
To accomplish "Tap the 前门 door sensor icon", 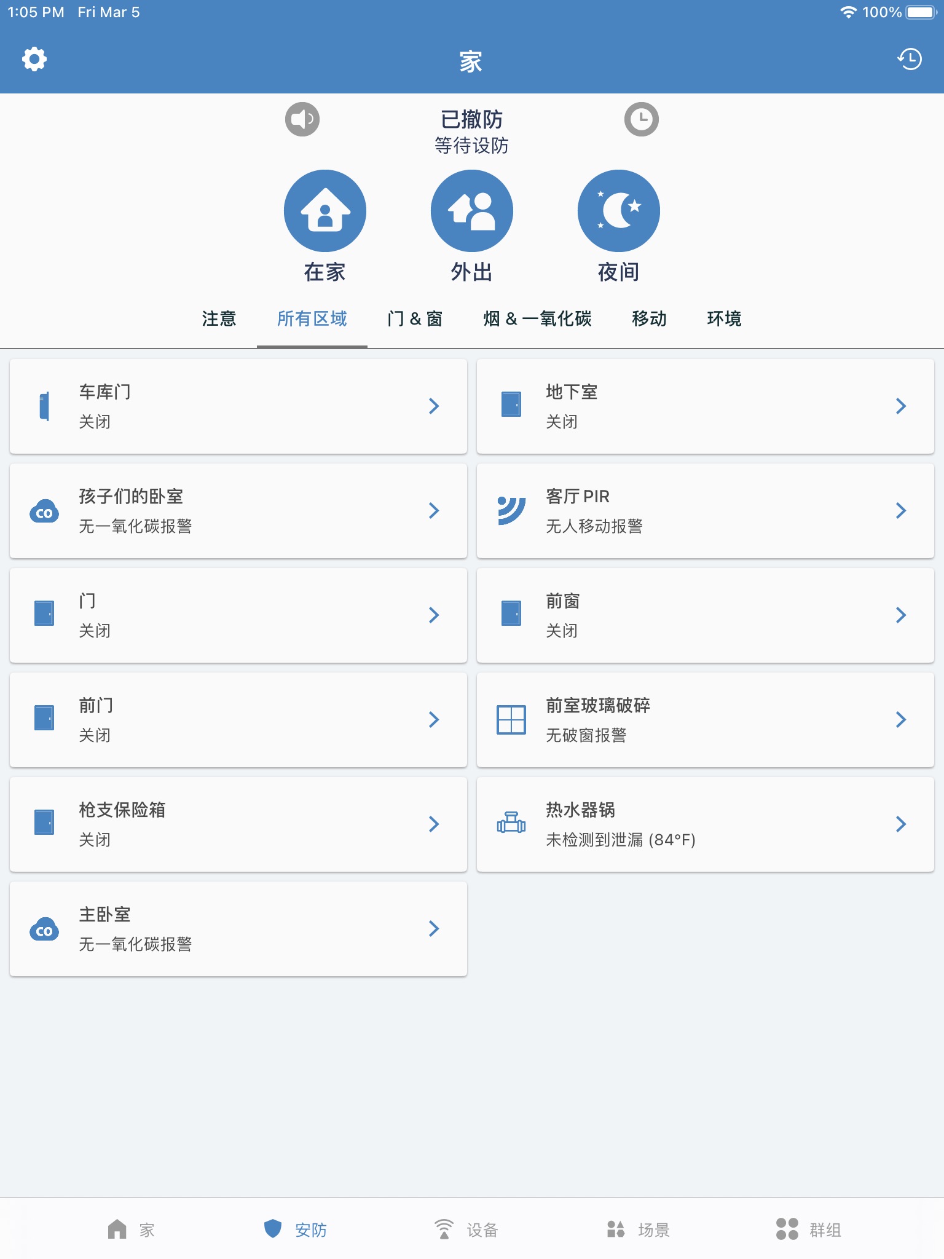I will pyautogui.click(x=44, y=718).
